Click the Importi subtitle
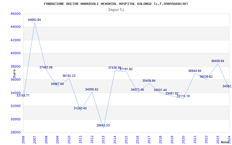The height and width of the screenshot is (145, 232). [x=116, y=10]
